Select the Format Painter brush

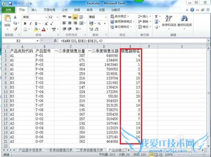point(15,29)
